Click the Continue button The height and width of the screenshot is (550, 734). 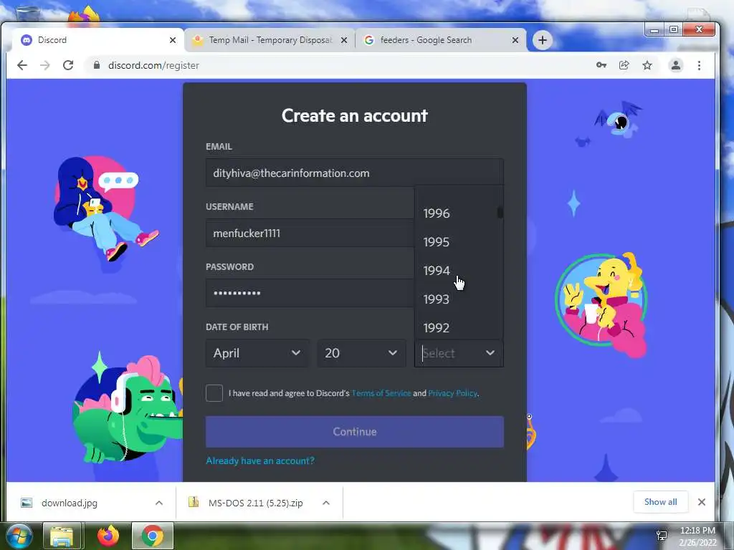[x=355, y=432]
